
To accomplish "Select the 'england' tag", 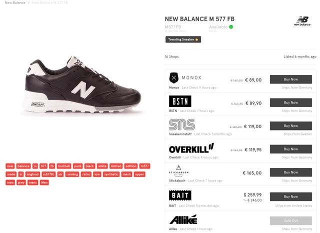I will tap(32, 174).
